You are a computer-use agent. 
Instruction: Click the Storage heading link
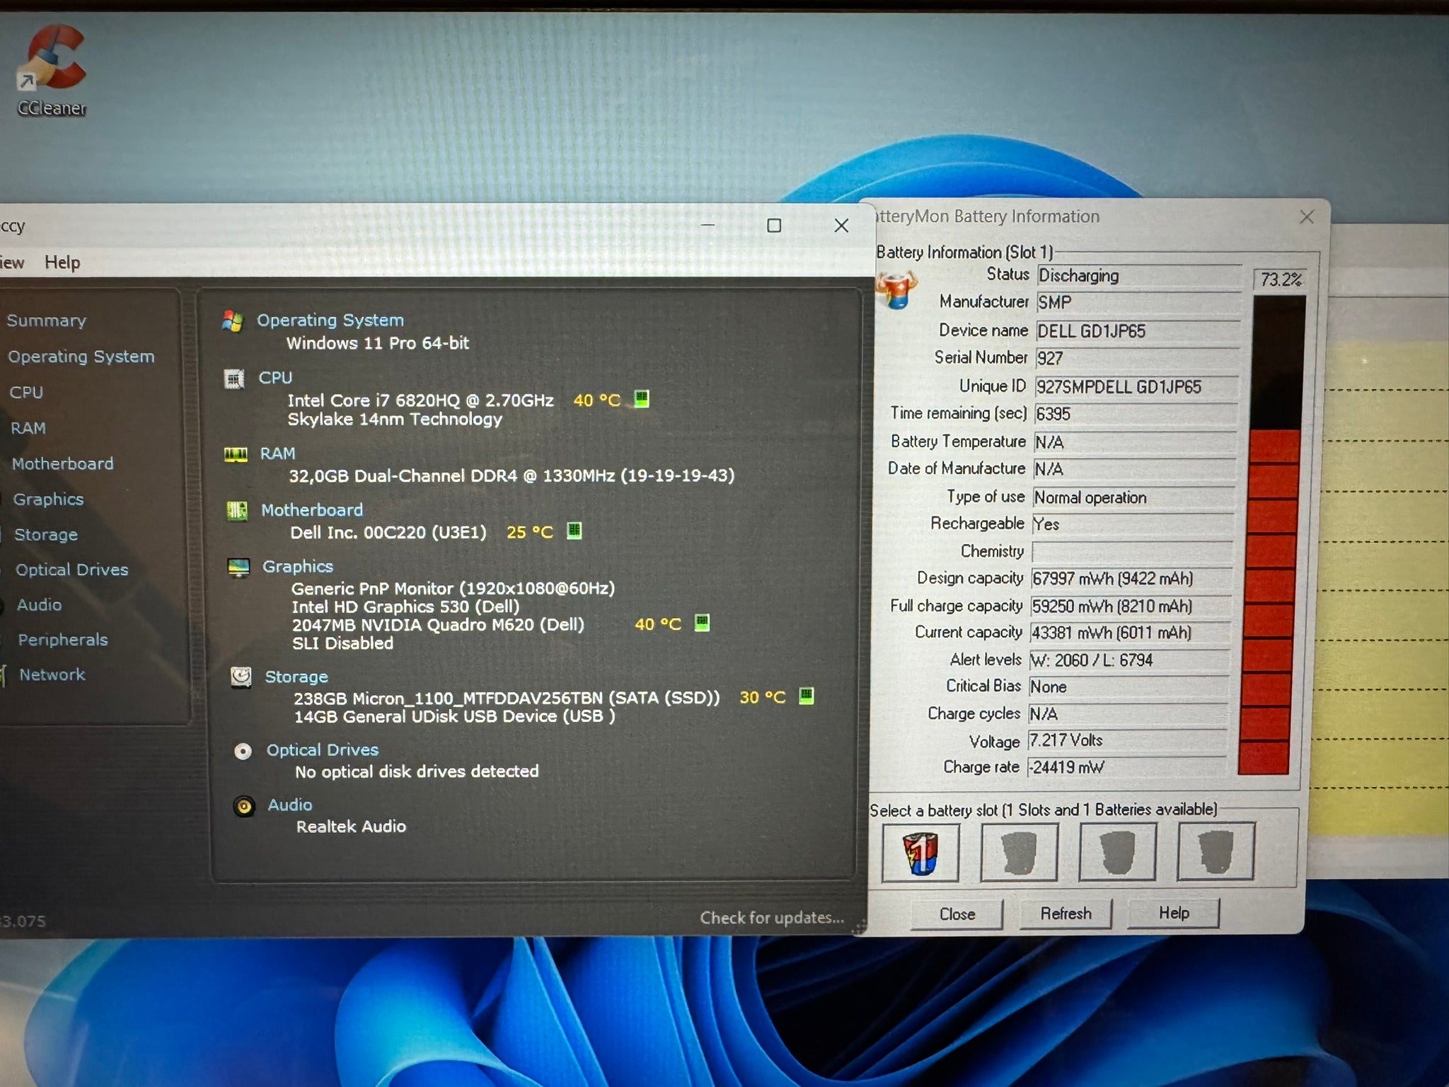296,677
